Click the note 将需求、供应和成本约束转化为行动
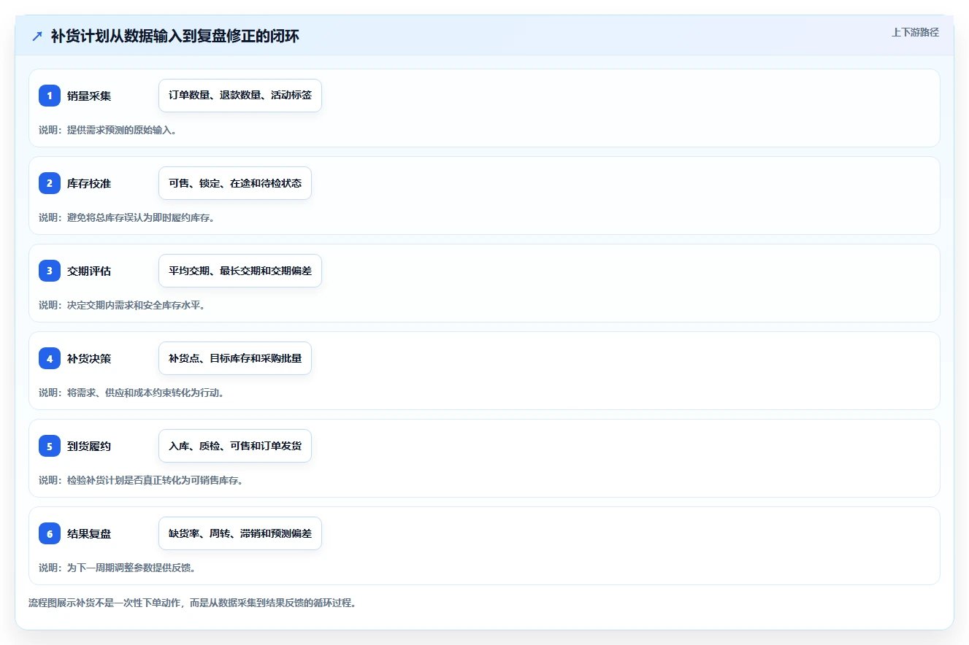The width and height of the screenshot is (969, 645). pos(131,393)
